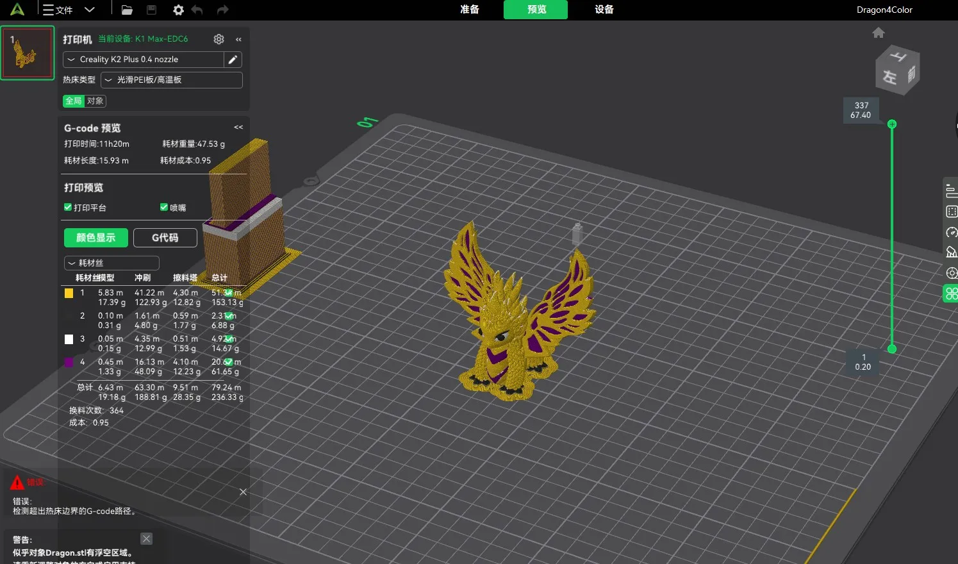Click the dotted square icon in right sidebar
Image resolution: width=958 pixels, height=564 pixels.
pos(952,211)
